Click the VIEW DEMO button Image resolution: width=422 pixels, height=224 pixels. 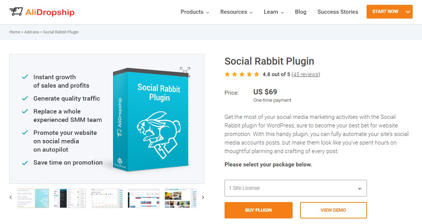(333, 210)
